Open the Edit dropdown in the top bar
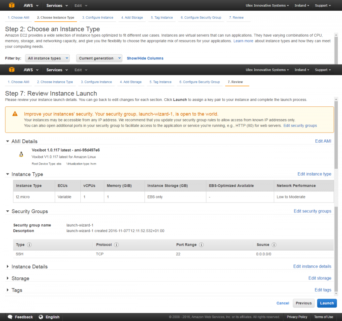The height and width of the screenshot is (321, 342). (x=81, y=6)
